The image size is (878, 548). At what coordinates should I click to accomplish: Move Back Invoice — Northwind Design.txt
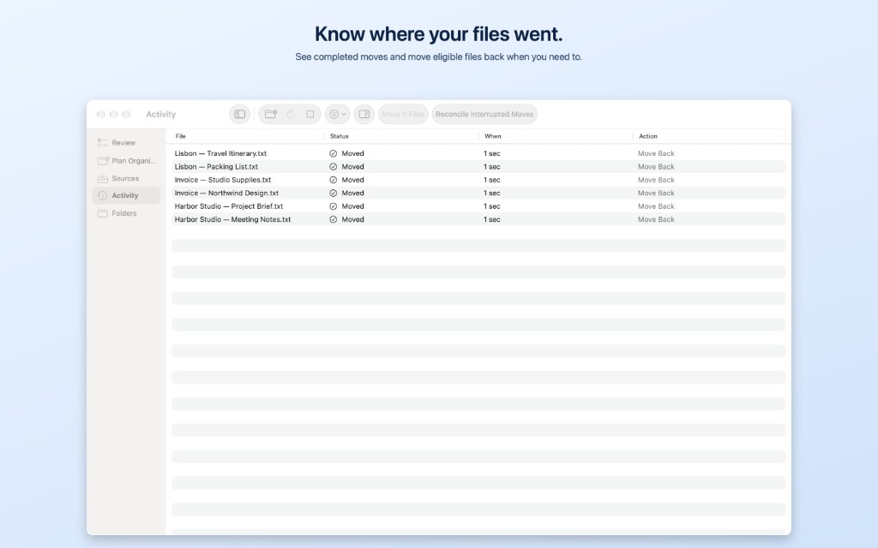click(656, 193)
